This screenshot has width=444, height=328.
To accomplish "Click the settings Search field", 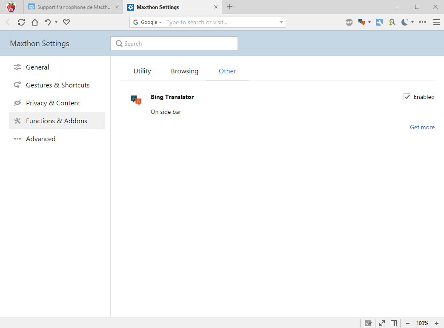I will [x=174, y=44].
